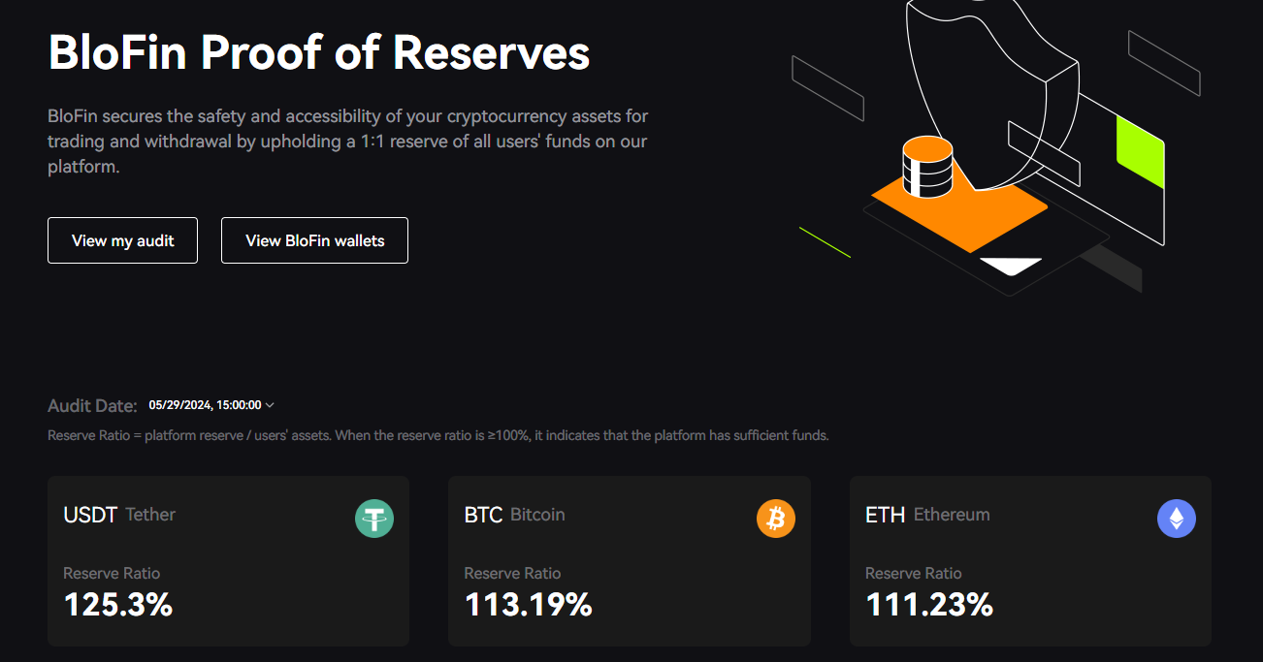Click the 113.19% reserve ratio value
1263x662 pixels.
coord(528,605)
